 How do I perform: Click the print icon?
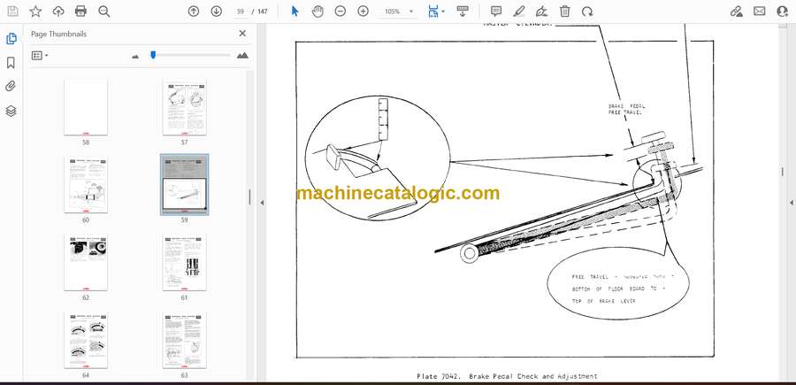(x=81, y=12)
